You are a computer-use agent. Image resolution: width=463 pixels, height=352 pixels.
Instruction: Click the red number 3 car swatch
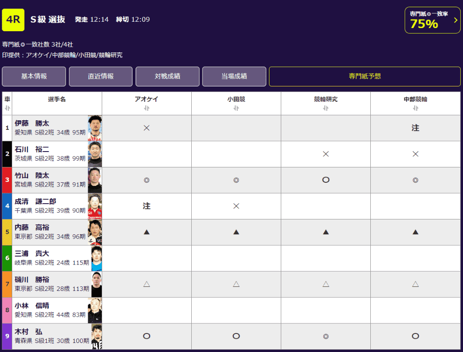[7, 180]
